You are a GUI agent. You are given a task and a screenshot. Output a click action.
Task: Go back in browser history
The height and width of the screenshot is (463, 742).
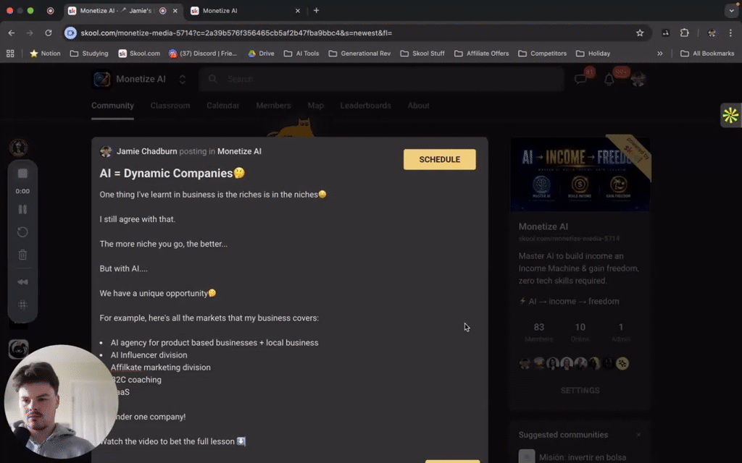coord(12,33)
